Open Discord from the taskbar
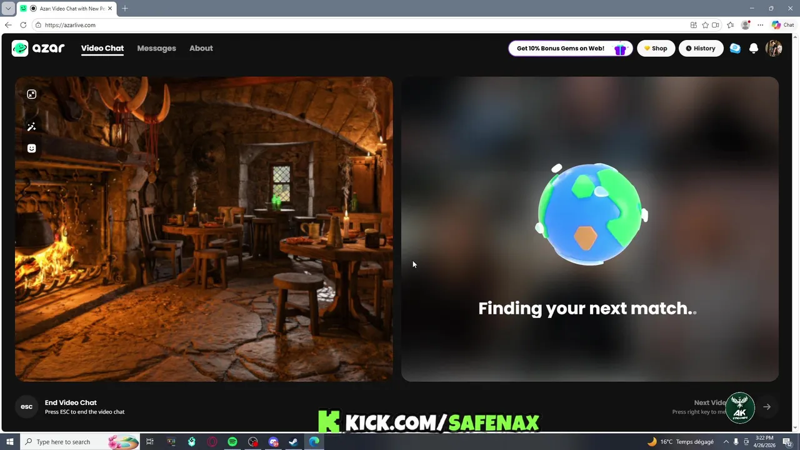This screenshot has height=450, width=800. pyautogui.click(x=273, y=442)
